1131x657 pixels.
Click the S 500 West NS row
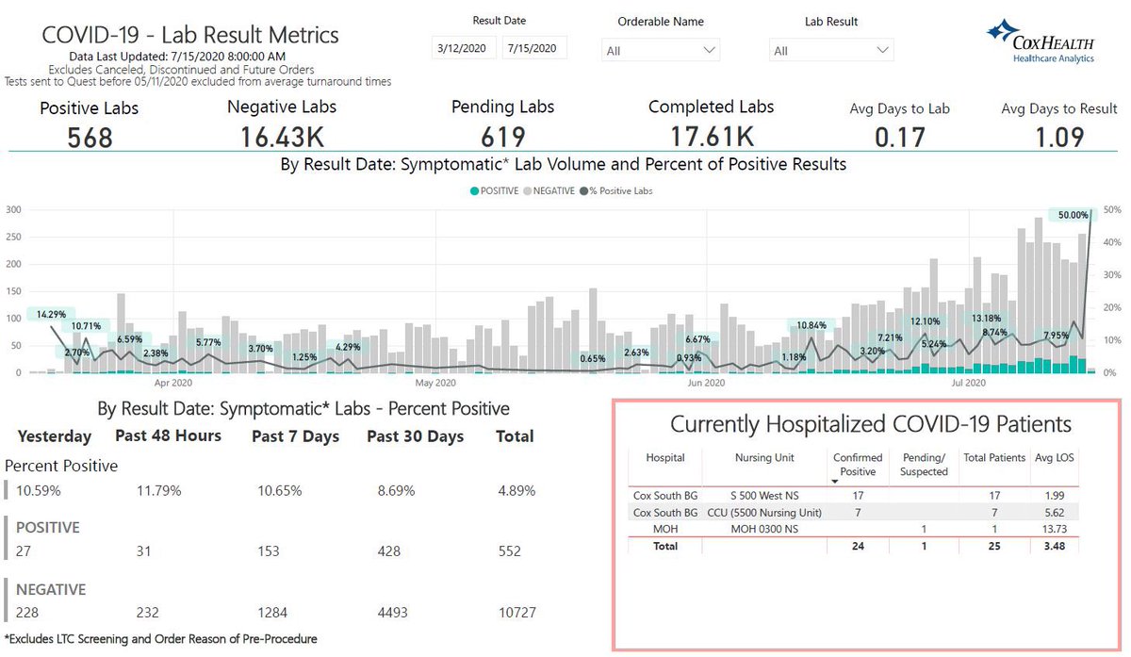(x=854, y=495)
